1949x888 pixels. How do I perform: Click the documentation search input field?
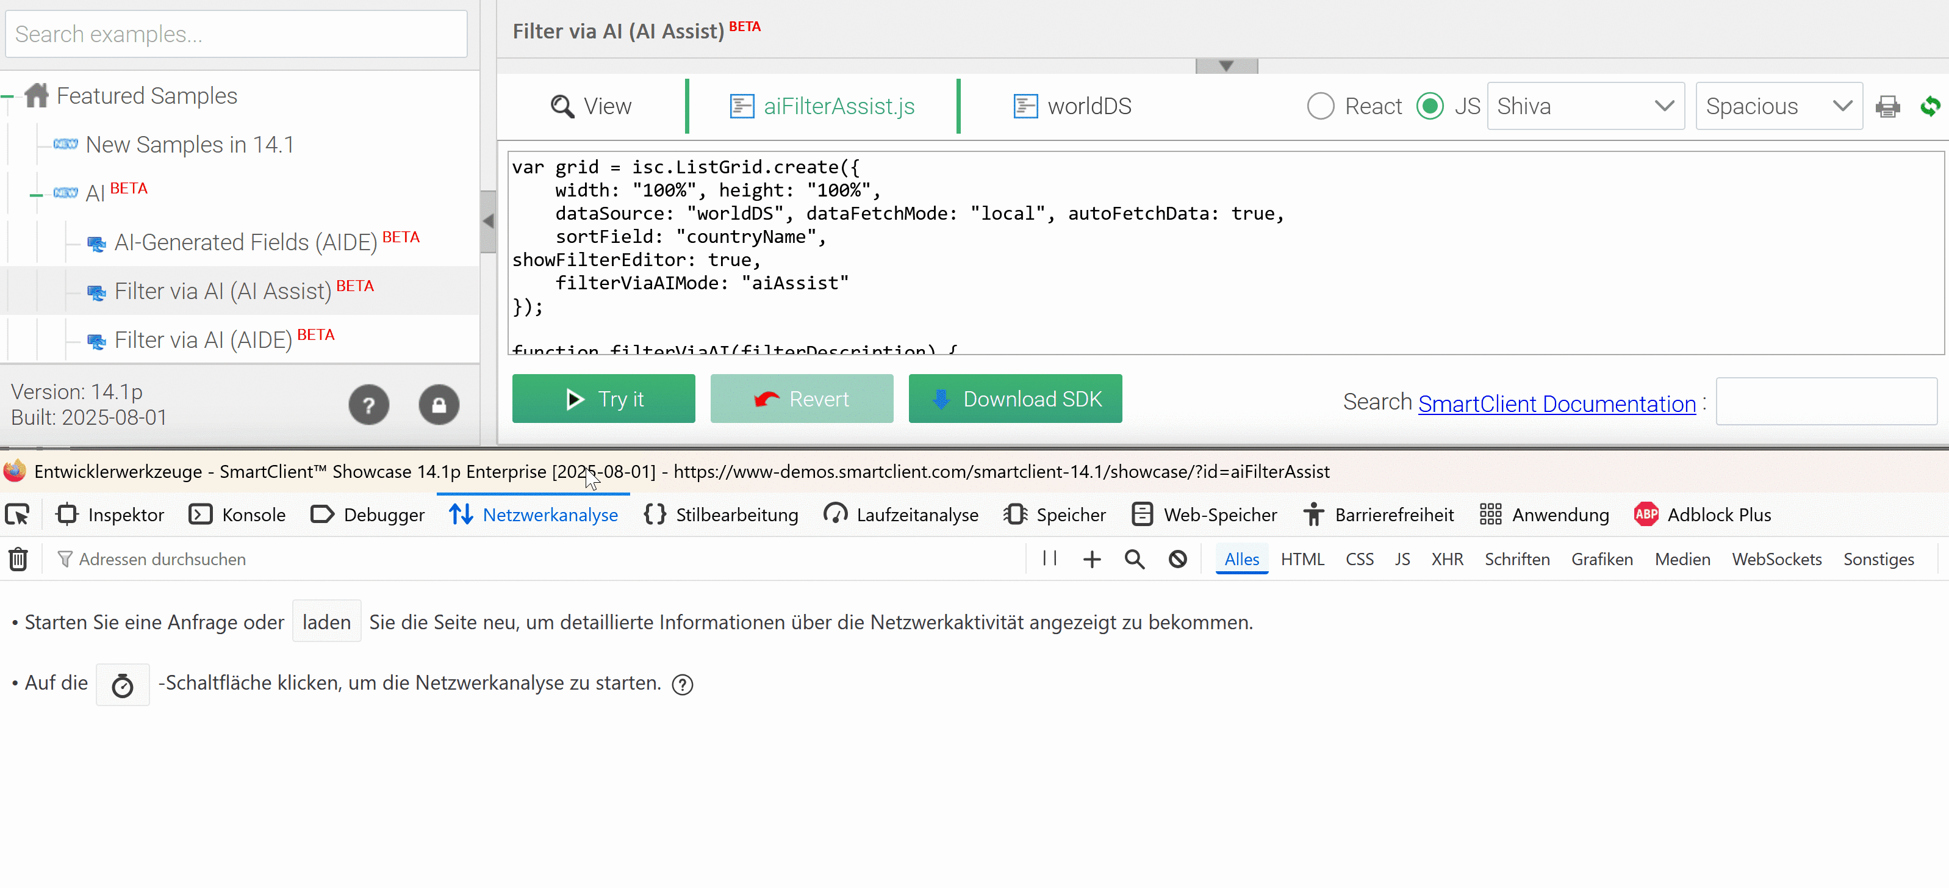(1826, 401)
